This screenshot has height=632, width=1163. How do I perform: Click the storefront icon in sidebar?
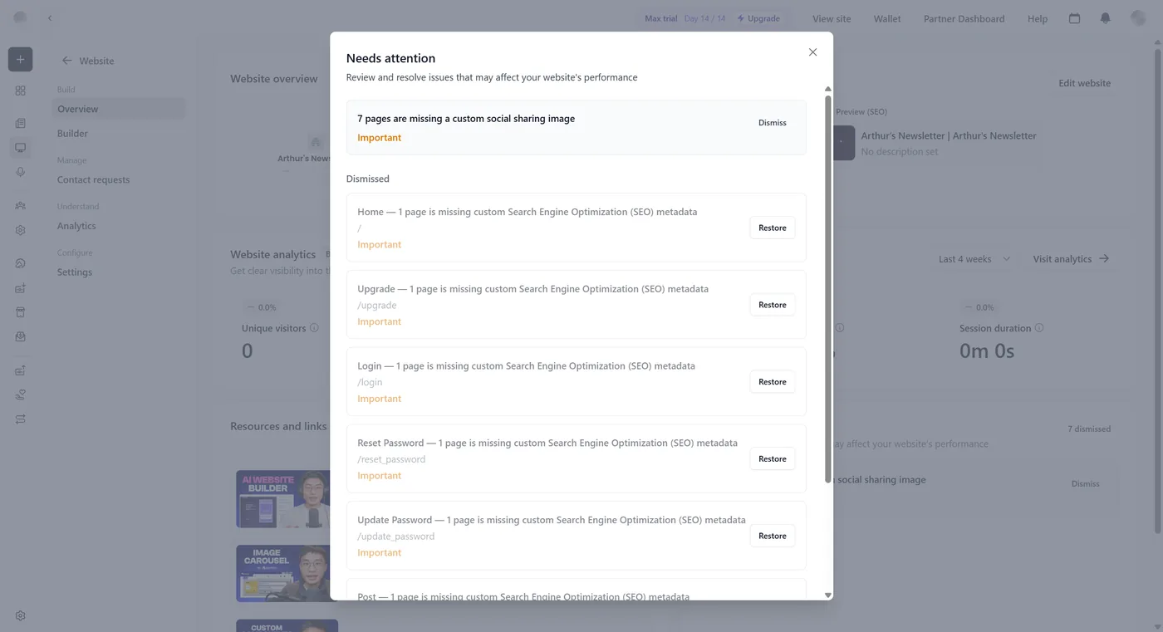click(21, 312)
